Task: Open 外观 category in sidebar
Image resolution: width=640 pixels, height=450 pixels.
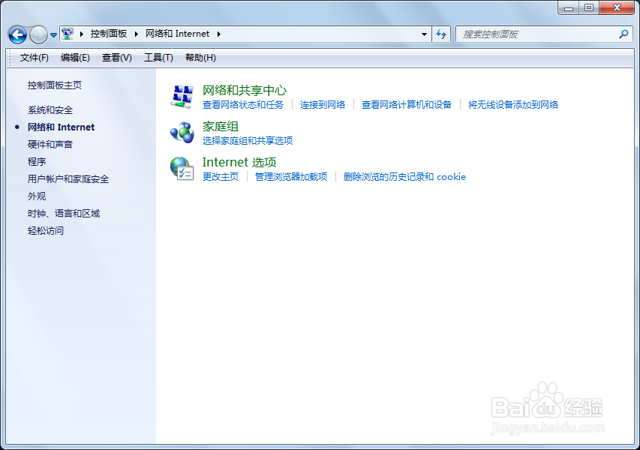Action: tap(37, 196)
